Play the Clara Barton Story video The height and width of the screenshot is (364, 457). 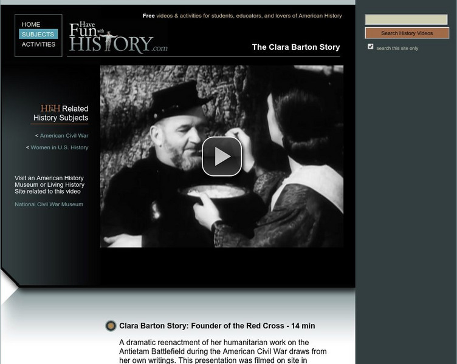click(x=222, y=157)
